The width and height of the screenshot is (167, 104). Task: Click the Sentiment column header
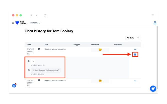95,45
